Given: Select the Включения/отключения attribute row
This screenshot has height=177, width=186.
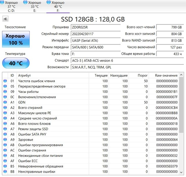Looking at the screenshot, I should point(90,97).
